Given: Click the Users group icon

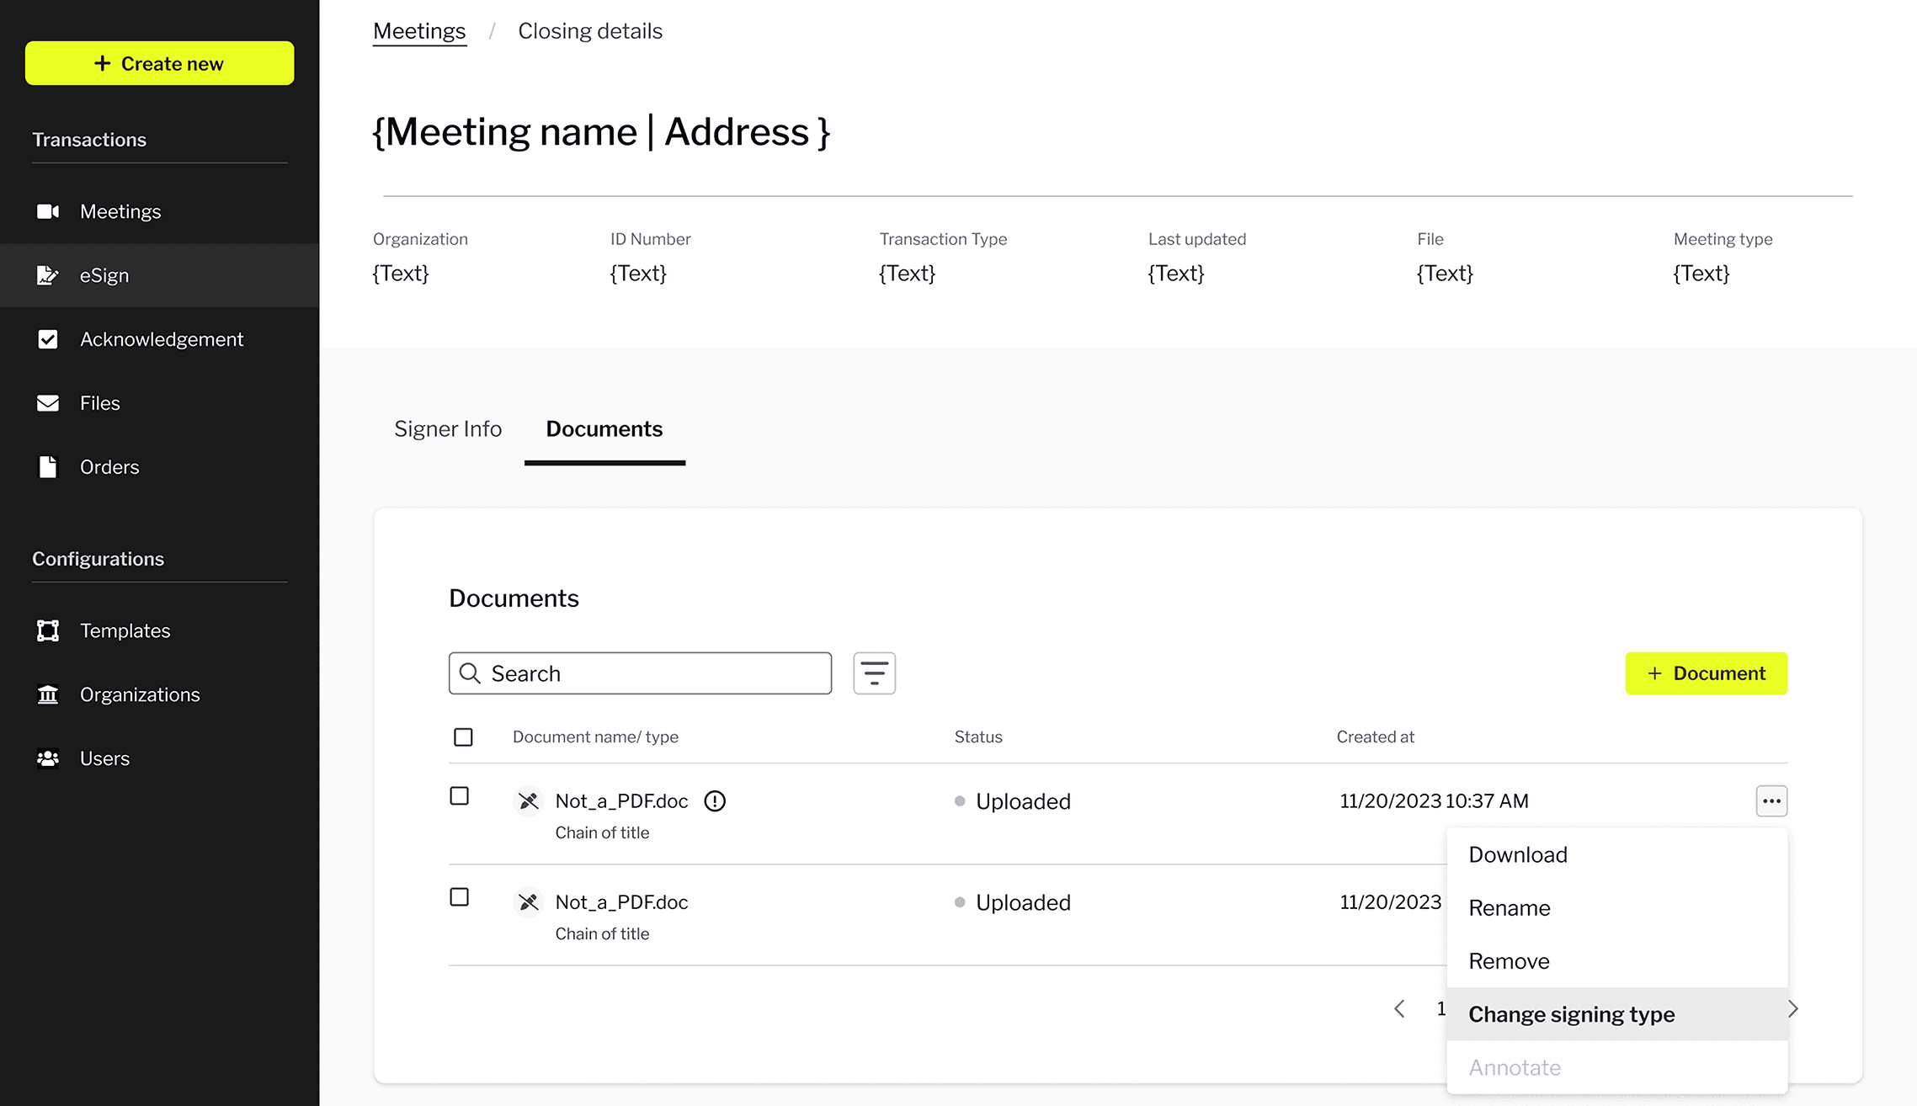Looking at the screenshot, I should point(48,758).
